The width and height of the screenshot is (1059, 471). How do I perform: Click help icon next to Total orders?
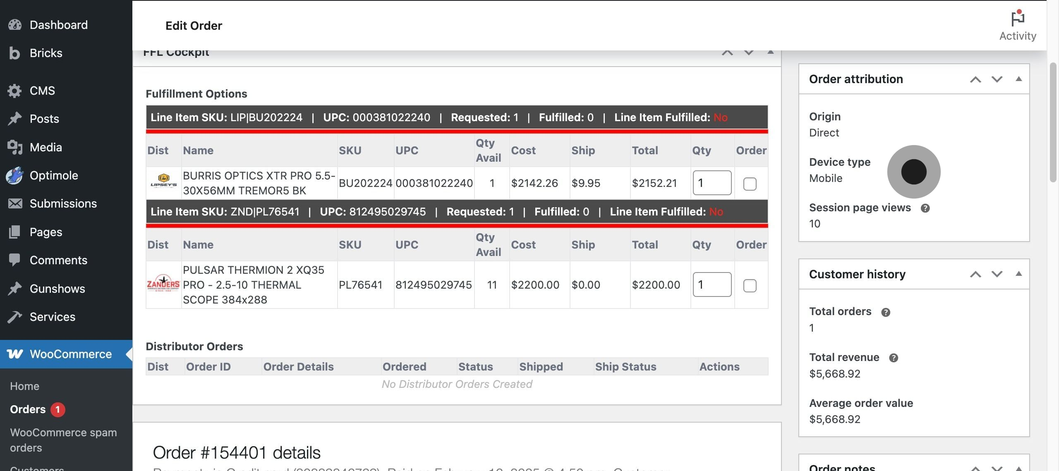tap(885, 312)
